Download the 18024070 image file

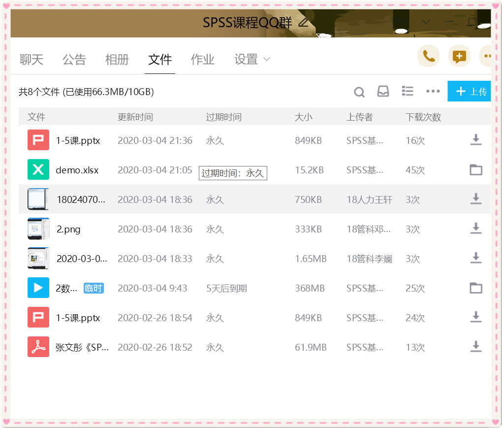click(476, 199)
